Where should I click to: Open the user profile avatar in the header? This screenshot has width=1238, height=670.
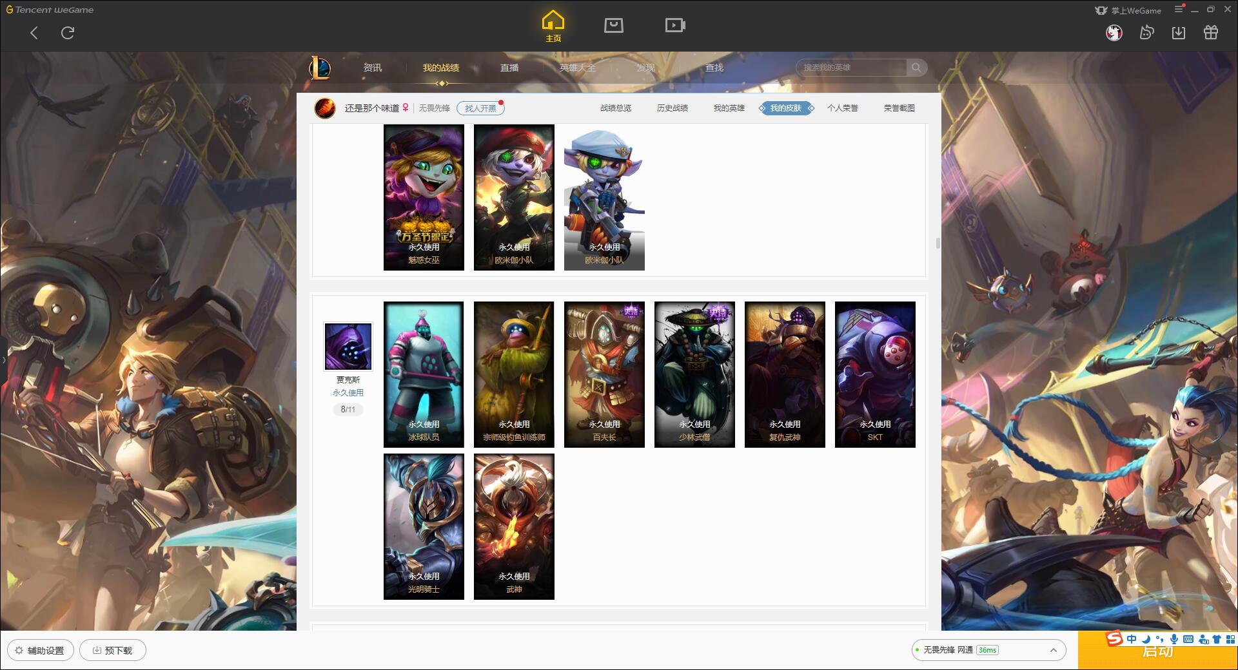pos(1114,32)
